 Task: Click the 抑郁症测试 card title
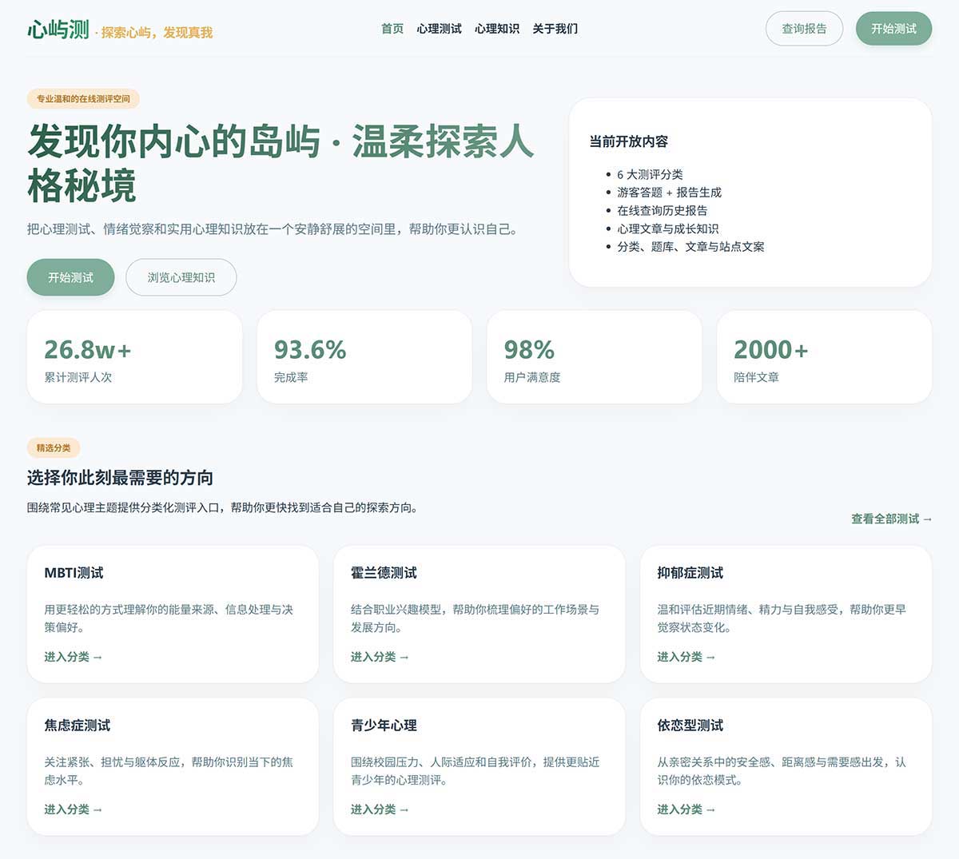point(690,573)
